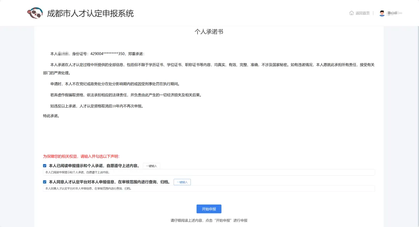Click the panda logo icon
Image resolution: width=419 pixels, height=227 pixels.
(35, 13)
